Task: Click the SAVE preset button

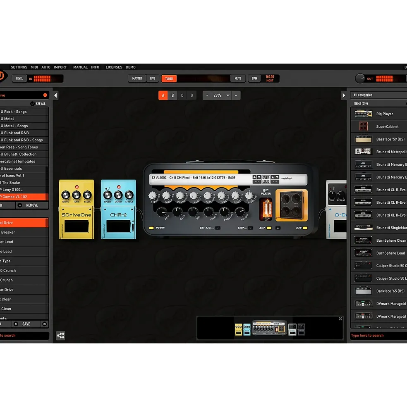Action: (x=26, y=324)
